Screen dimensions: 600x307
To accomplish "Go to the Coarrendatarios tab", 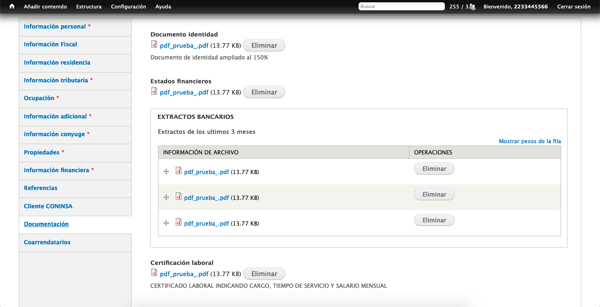I will [47, 242].
